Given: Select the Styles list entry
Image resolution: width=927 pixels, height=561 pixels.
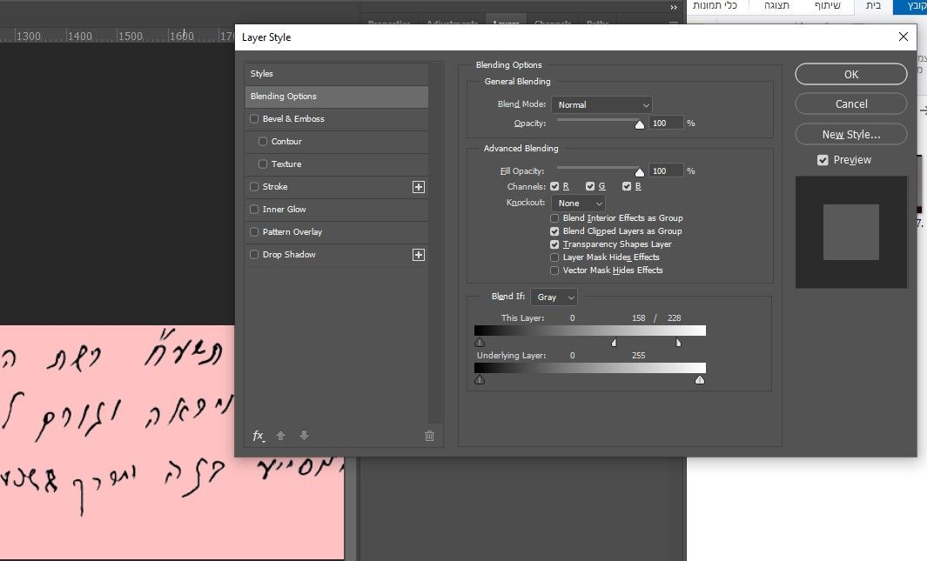Looking at the screenshot, I should point(336,74).
